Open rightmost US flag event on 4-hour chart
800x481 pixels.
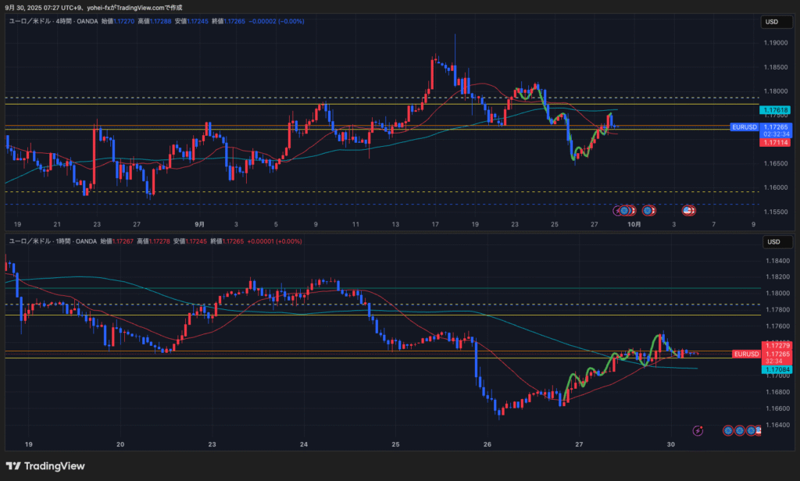click(689, 210)
